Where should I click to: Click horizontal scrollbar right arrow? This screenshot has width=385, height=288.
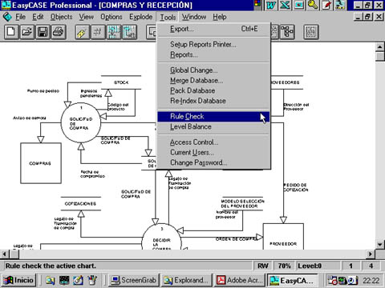pyautogui.click(x=371, y=254)
